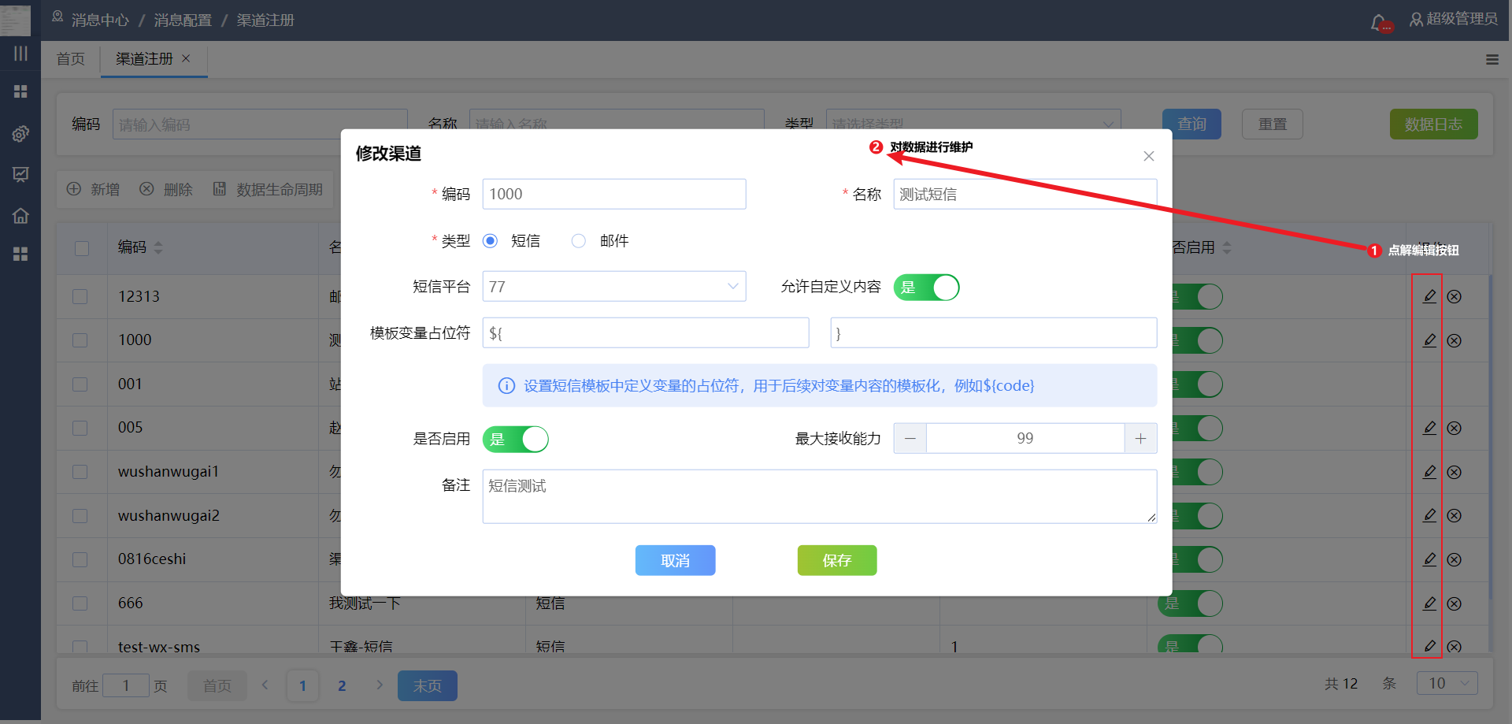This screenshot has width=1512, height=724.
Task: Click 新增 to add a channel
Action: pyautogui.click(x=94, y=189)
